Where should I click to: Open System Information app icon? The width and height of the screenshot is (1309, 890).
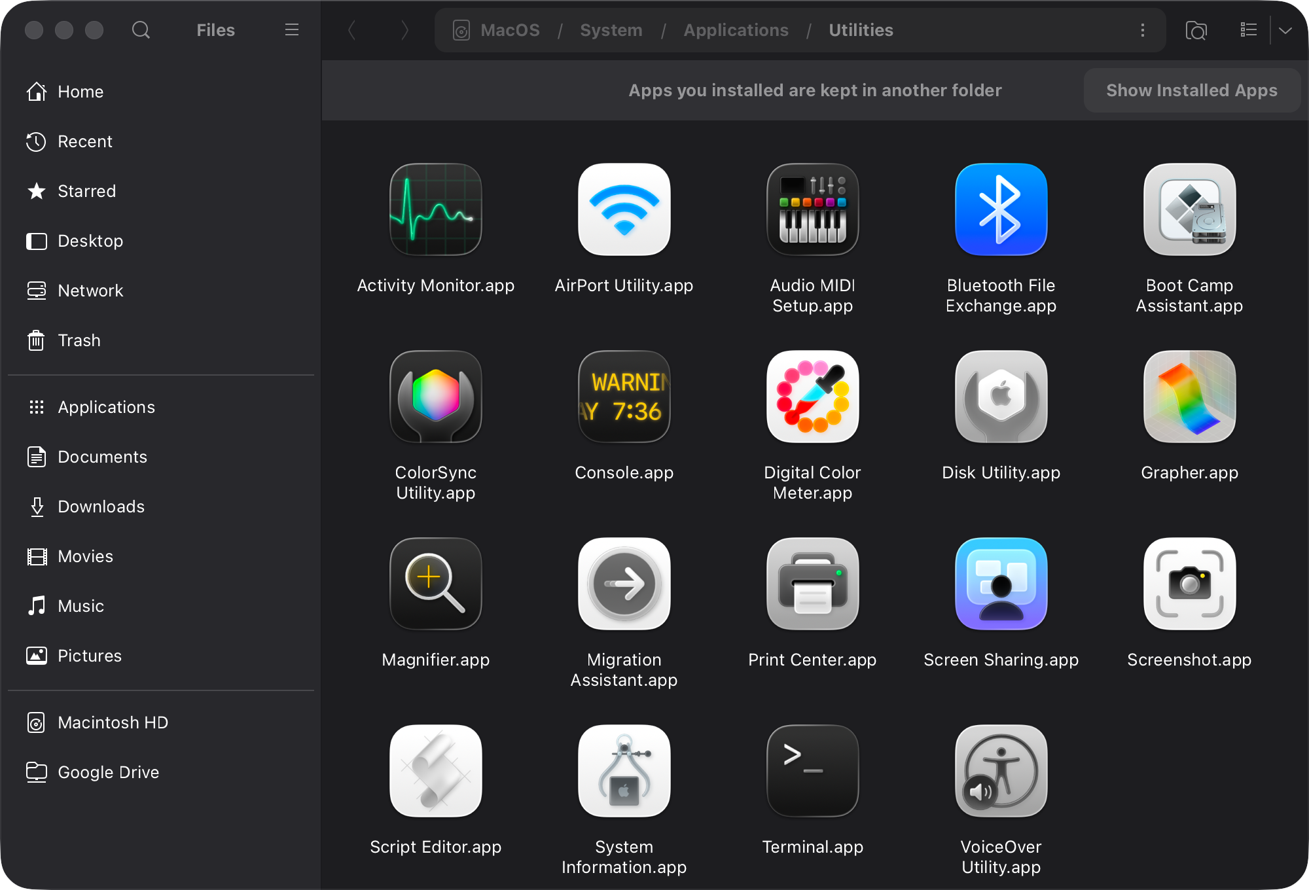624,771
